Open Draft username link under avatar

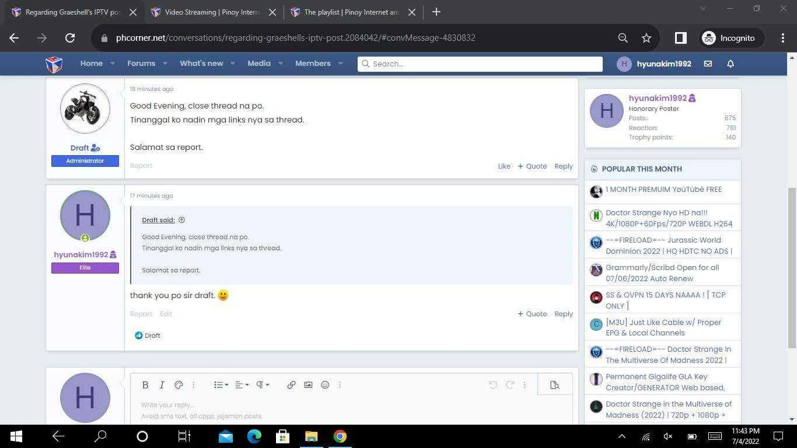coord(80,148)
